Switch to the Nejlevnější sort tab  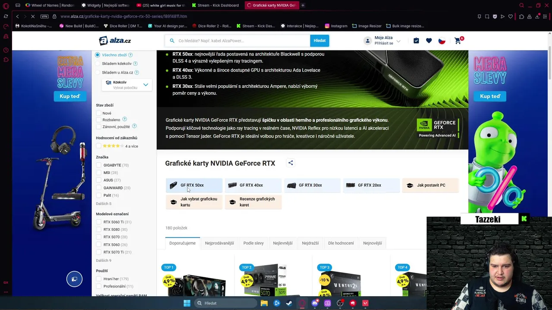click(283, 243)
